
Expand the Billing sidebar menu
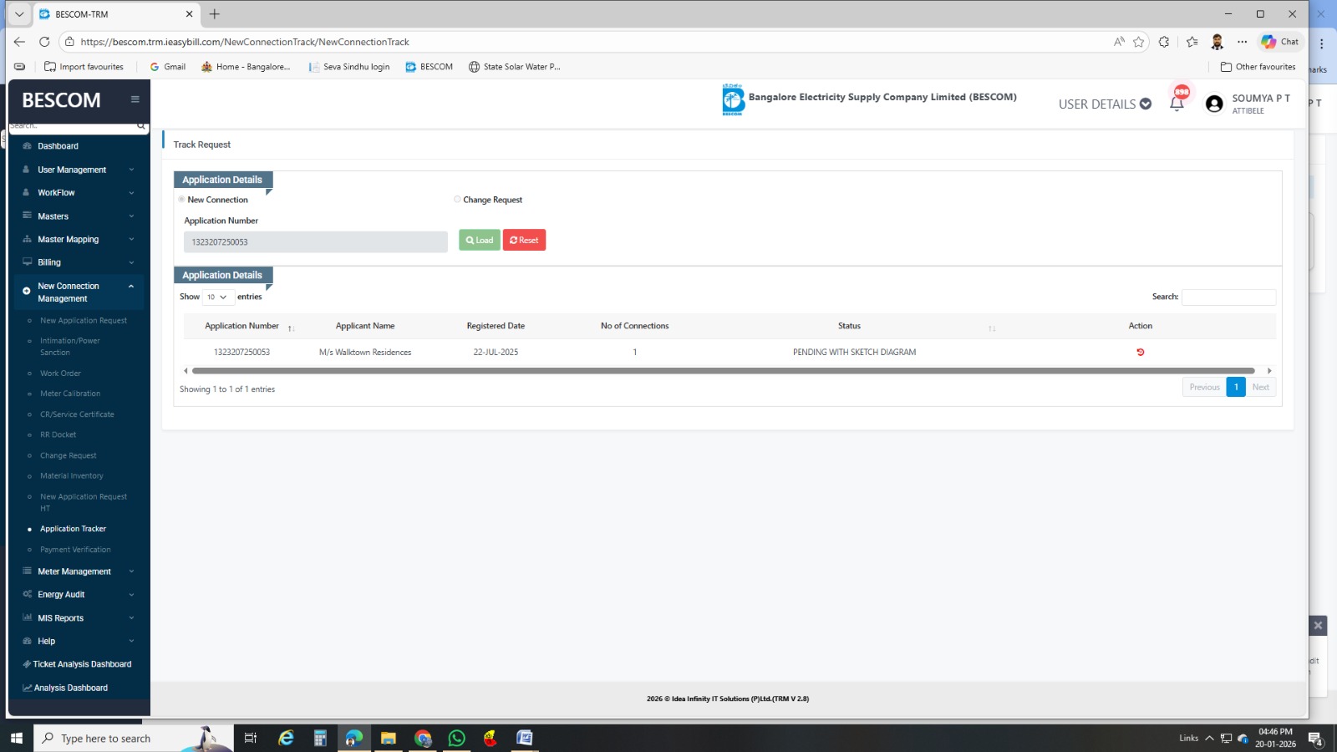79,262
